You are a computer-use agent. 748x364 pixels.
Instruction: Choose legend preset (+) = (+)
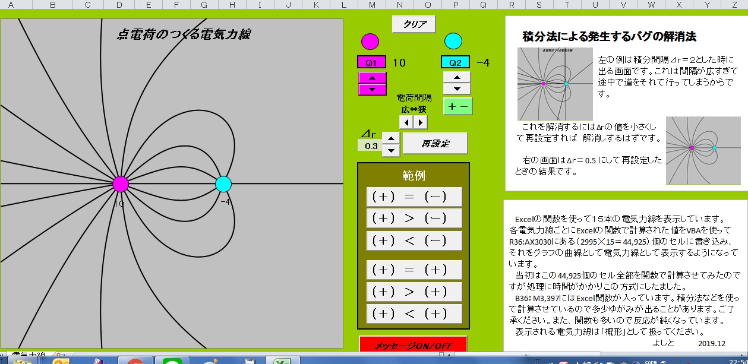coord(414,270)
